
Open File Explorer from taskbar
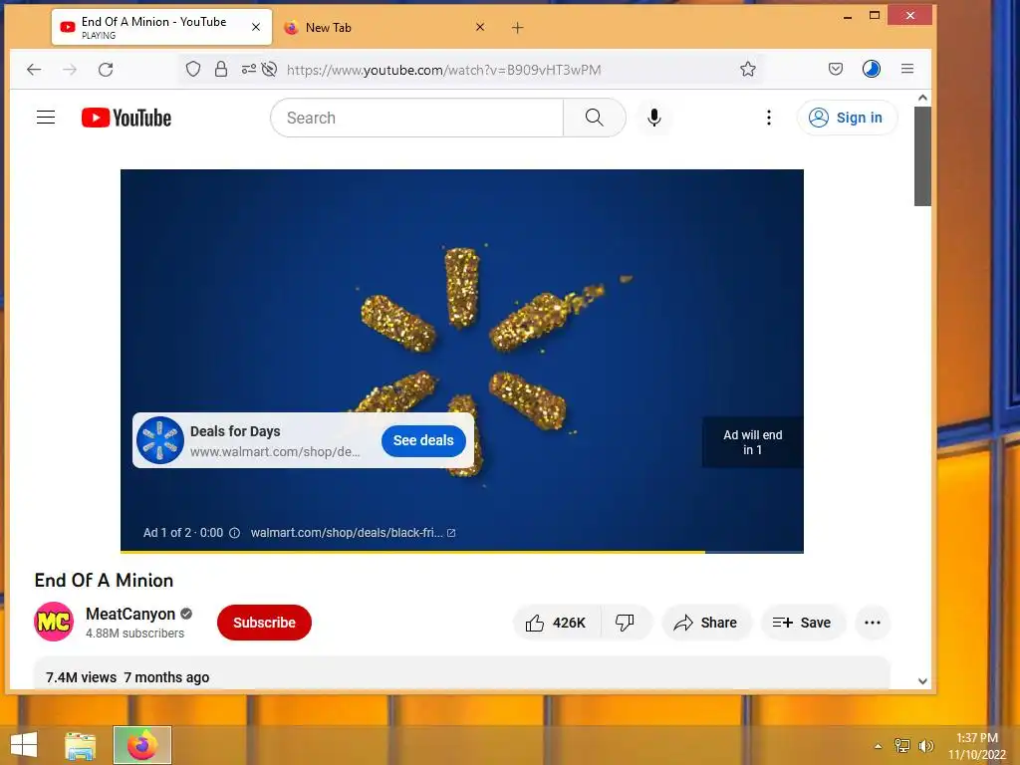coord(81,745)
